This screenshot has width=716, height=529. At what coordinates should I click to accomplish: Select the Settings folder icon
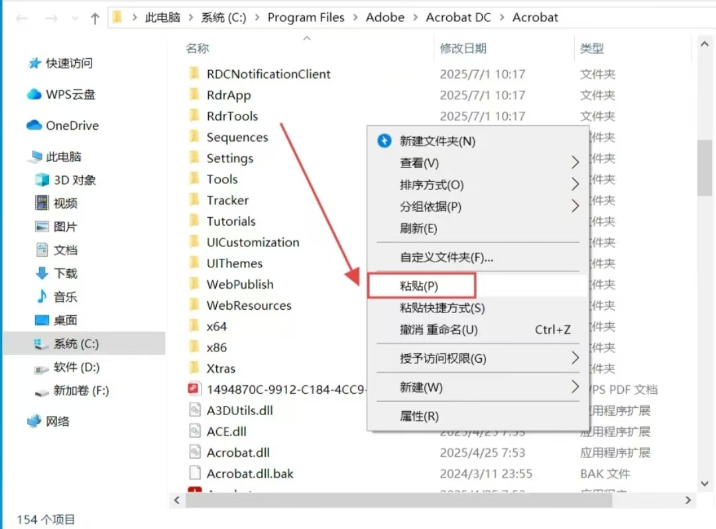[x=194, y=158]
